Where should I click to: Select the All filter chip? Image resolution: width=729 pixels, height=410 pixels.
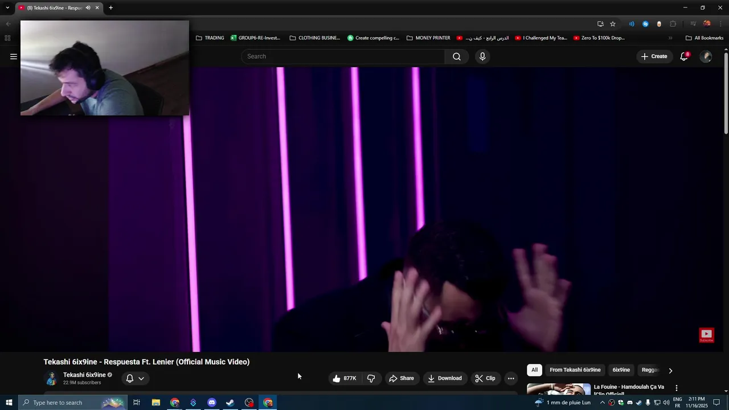click(x=534, y=370)
